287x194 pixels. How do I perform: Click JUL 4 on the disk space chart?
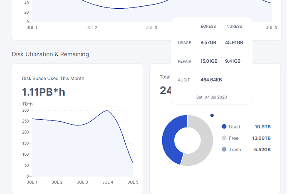coord(108,182)
